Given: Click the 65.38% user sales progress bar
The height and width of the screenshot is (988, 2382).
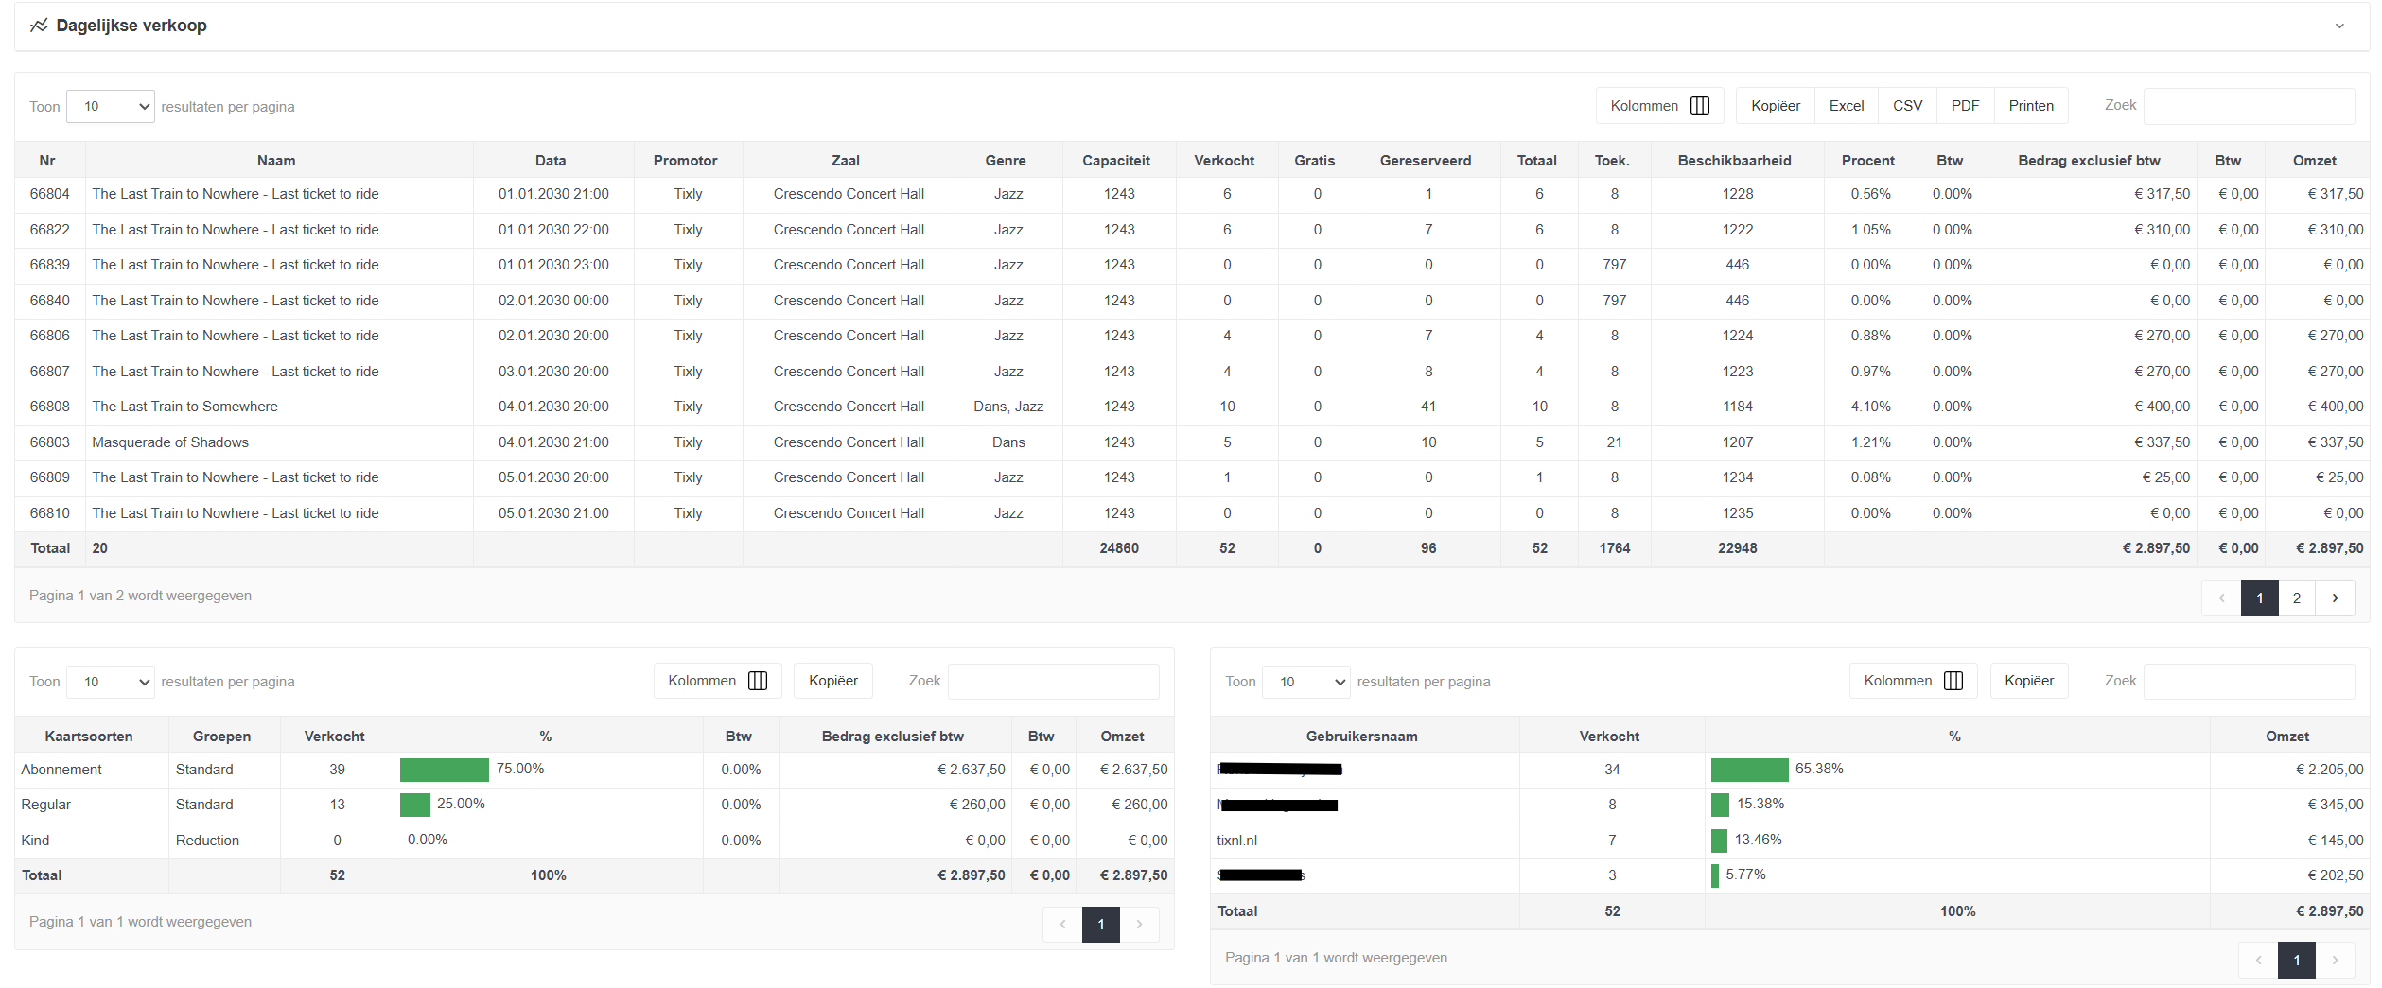Looking at the screenshot, I should point(1749,770).
